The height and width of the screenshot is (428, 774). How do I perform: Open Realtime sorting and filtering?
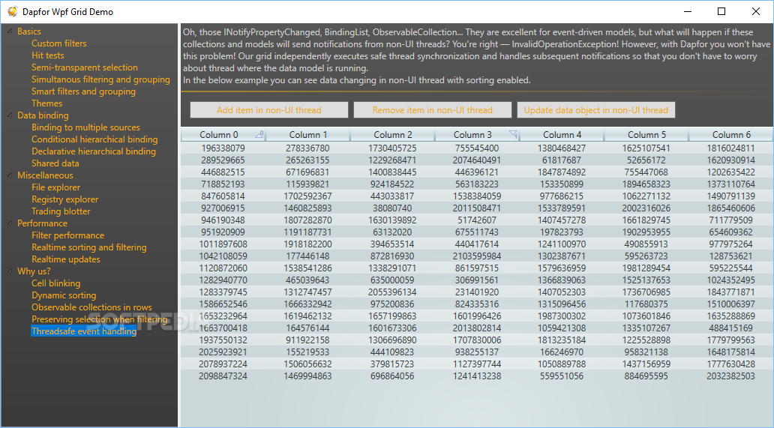tap(88, 247)
